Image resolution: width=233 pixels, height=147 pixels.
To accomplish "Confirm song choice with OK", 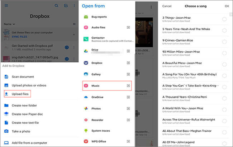I will (227, 6).
